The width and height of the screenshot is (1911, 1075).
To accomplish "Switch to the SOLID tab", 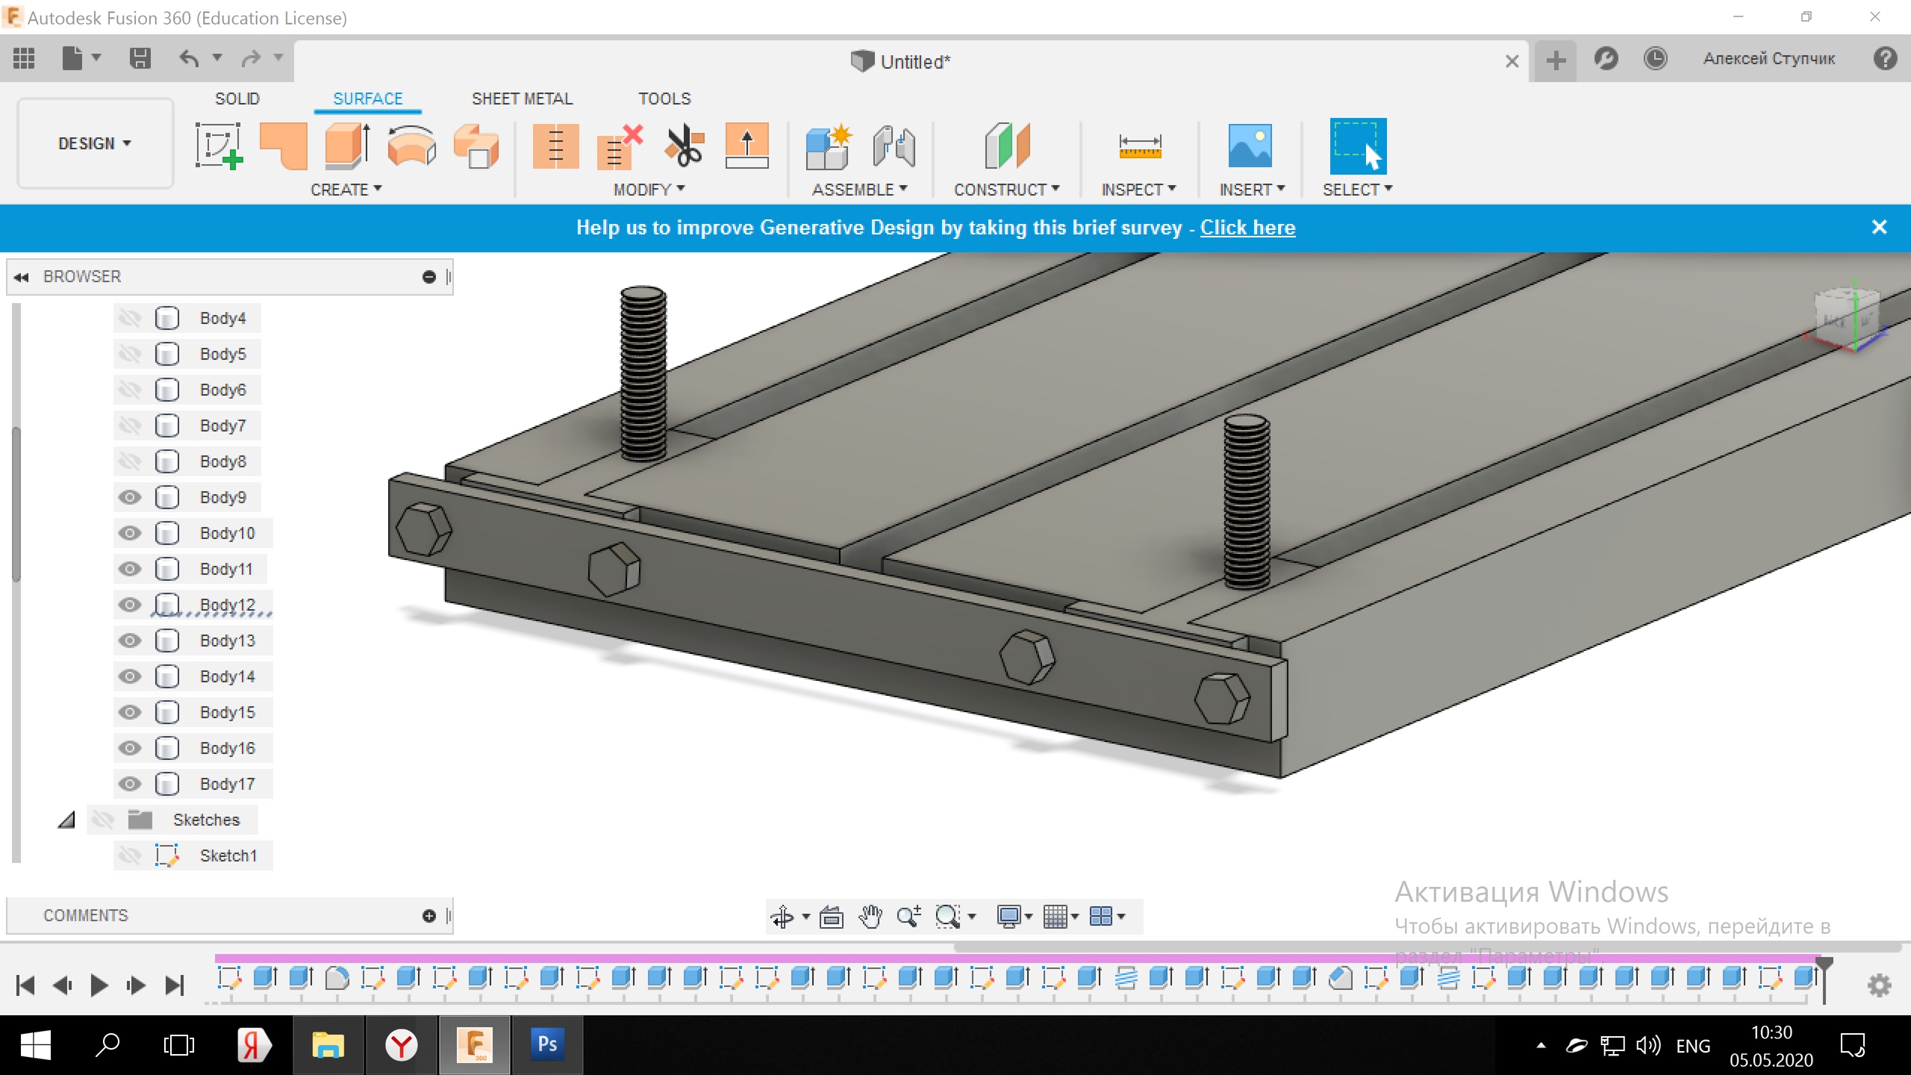I will [237, 99].
